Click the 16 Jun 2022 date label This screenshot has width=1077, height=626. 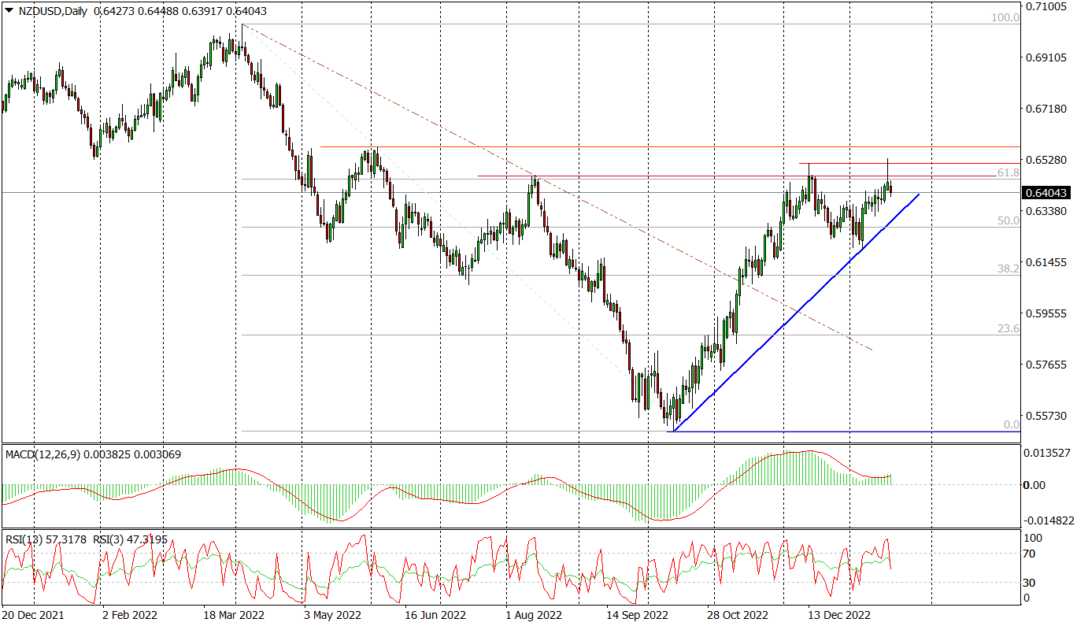click(435, 614)
